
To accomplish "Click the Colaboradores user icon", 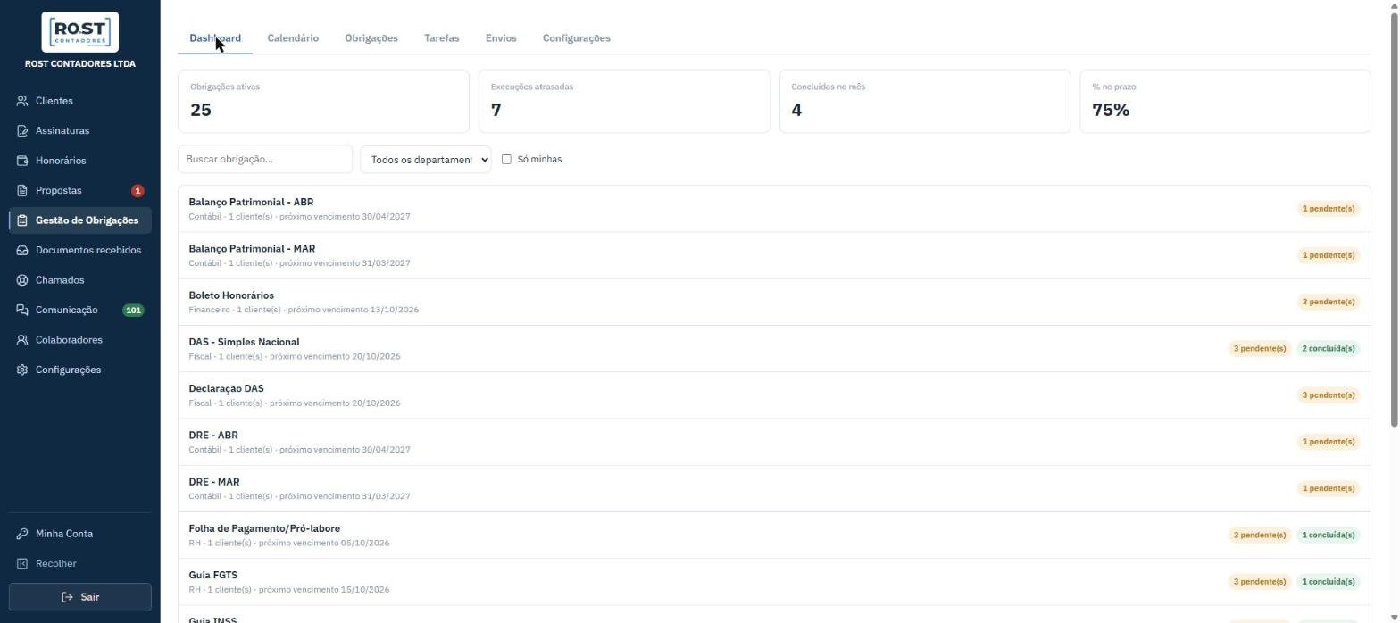I will point(22,340).
